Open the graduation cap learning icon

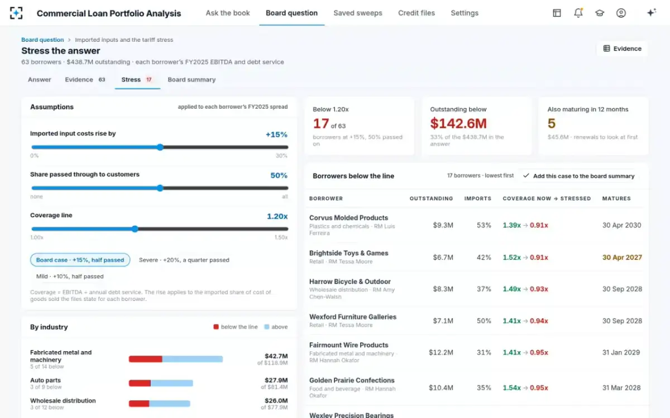click(x=600, y=13)
